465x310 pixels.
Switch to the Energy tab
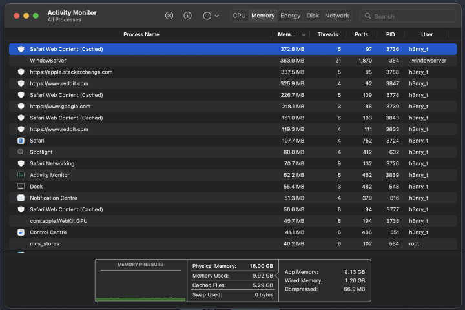coord(290,15)
